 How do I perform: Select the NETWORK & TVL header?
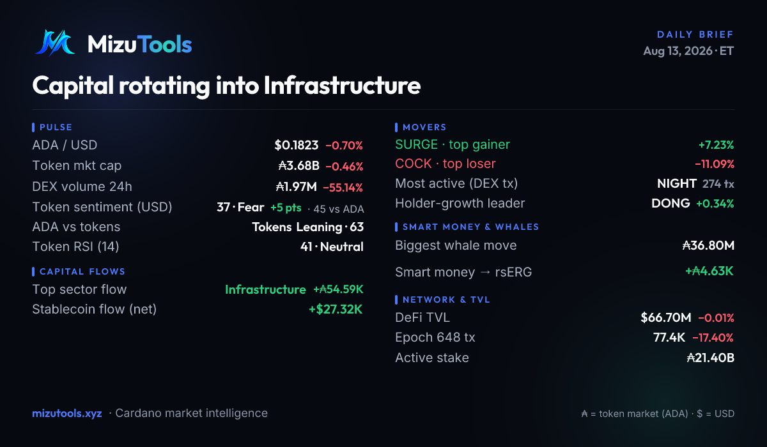pyautogui.click(x=446, y=299)
